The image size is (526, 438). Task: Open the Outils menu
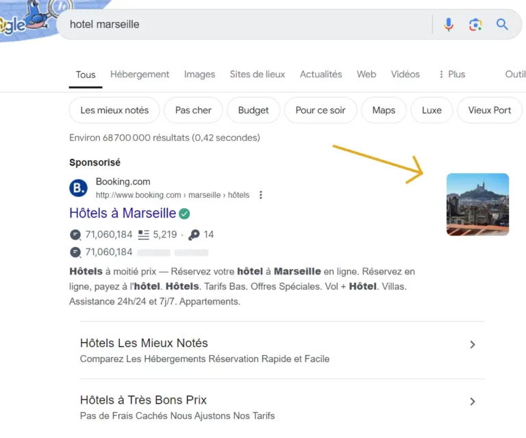tap(515, 74)
